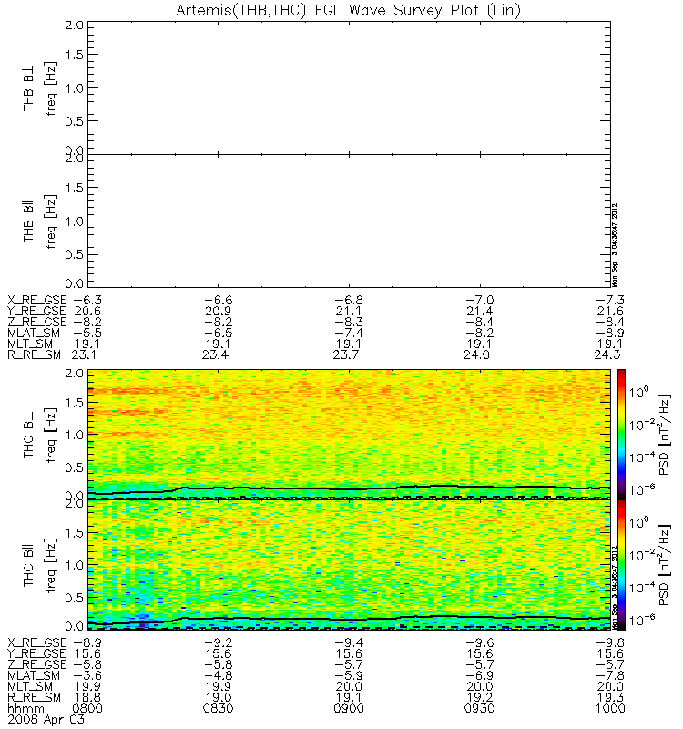Screen dimensions: 683x729
Task: Click the X_RE_GSE value "-9.6"
Action: coord(480,642)
